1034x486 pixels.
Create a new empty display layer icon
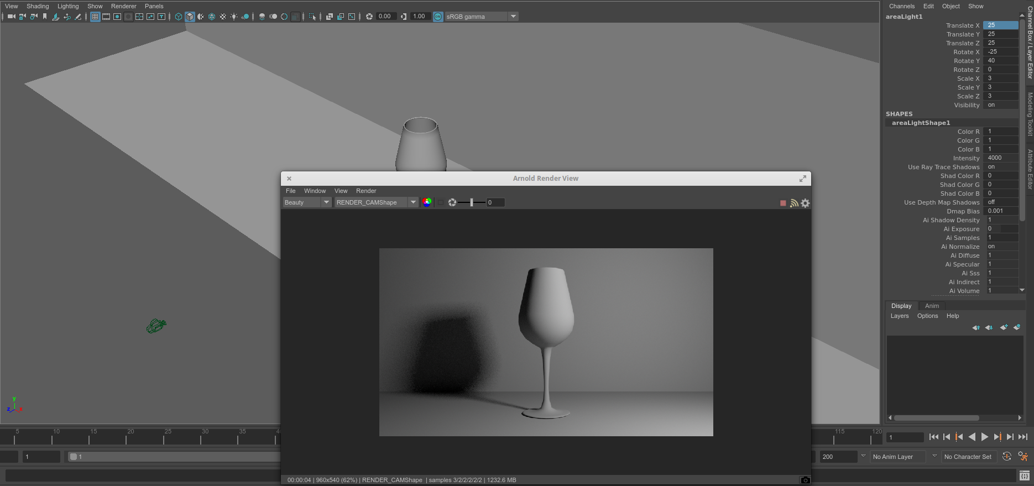(1004, 327)
